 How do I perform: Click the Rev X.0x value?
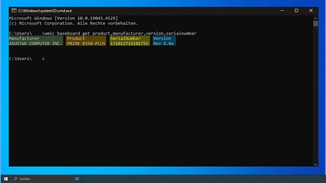[x=163, y=43]
